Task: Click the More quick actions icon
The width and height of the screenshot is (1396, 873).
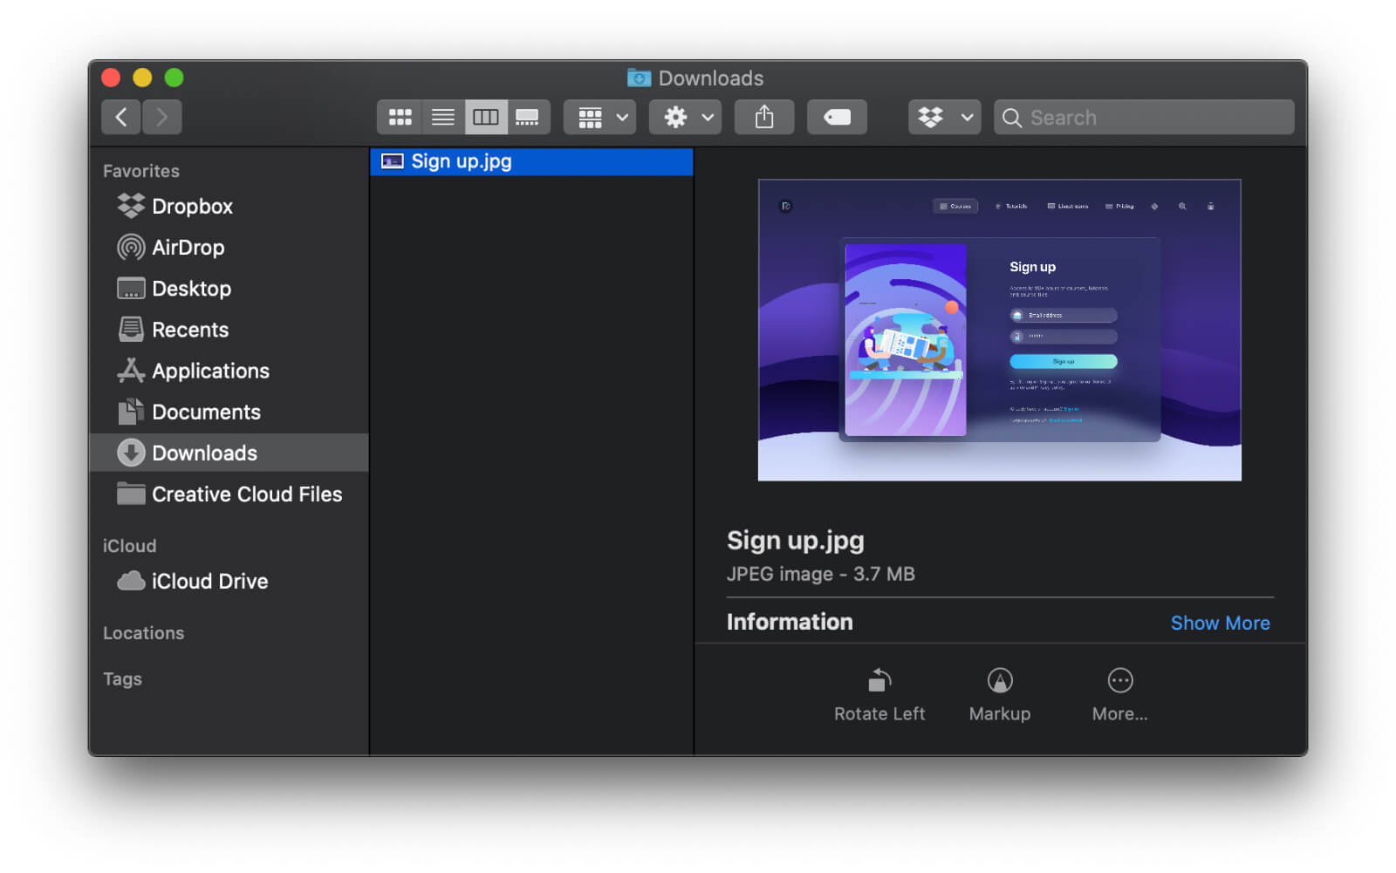Action: (x=1119, y=692)
